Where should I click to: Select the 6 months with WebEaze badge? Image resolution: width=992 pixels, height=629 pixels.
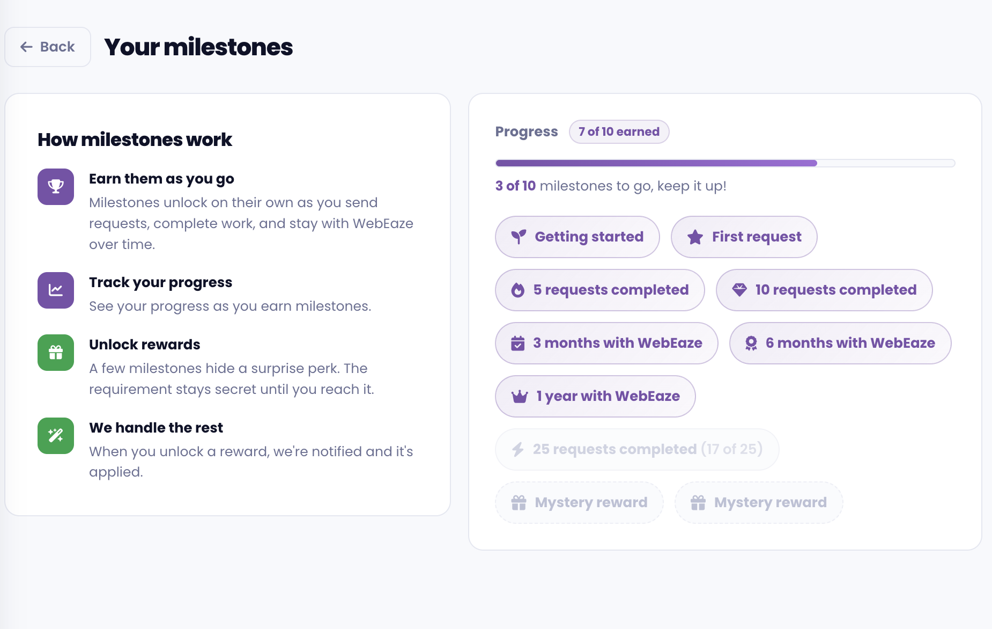coord(840,343)
